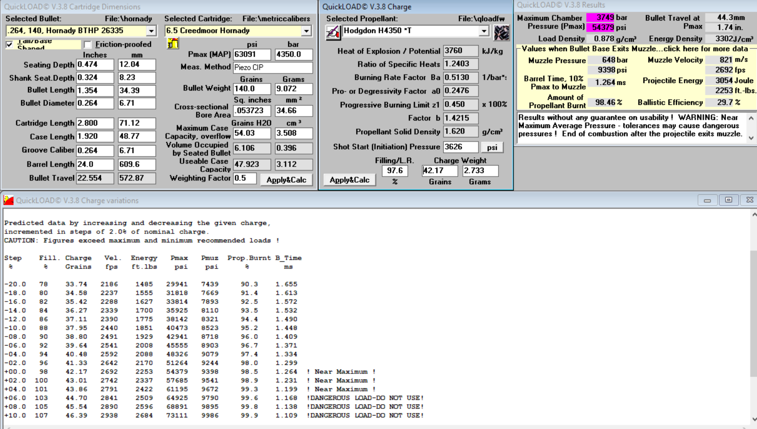Select the +10.0 dangerous load row, 46.39 grains
This screenshot has height=429, width=757.
[214, 415]
